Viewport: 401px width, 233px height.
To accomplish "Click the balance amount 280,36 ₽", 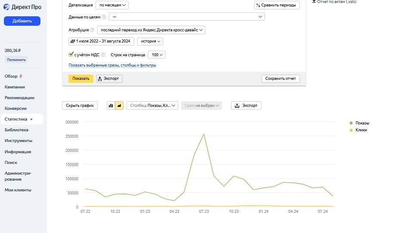I will [x=13, y=51].
